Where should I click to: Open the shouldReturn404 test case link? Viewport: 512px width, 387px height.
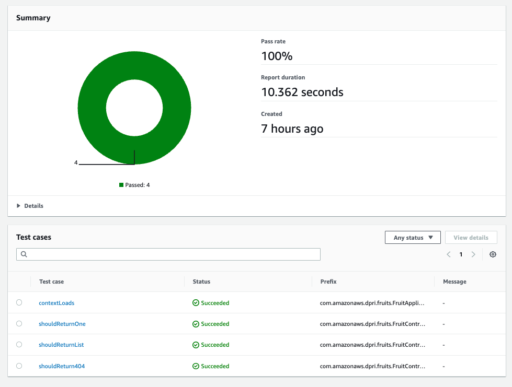click(62, 366)
